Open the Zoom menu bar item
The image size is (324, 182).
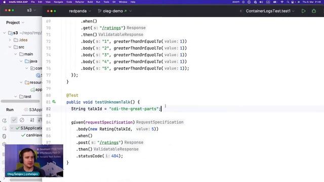[x=236, y=2]
